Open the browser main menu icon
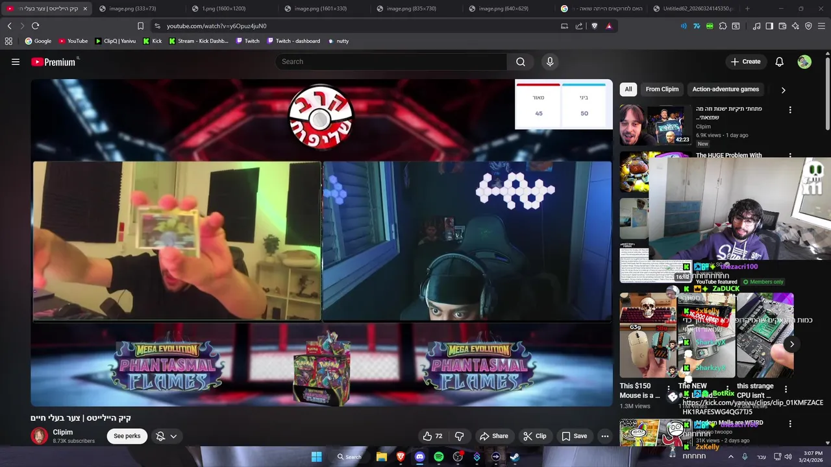This screenshot has width=831, height=467. (821, 26)
